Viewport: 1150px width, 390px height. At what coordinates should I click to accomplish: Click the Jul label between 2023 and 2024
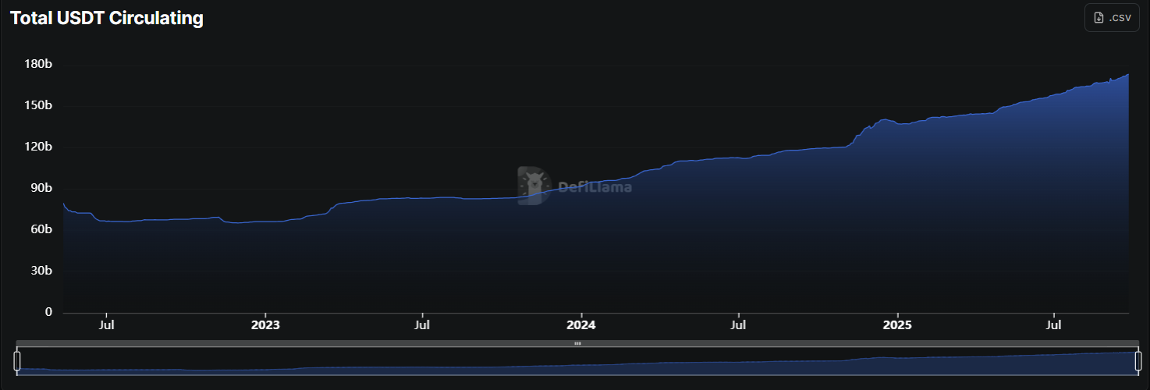[x=422, y=324]
